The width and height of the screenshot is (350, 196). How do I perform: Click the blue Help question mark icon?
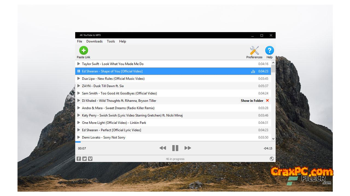pyautogui.click(x=269, y=51)
